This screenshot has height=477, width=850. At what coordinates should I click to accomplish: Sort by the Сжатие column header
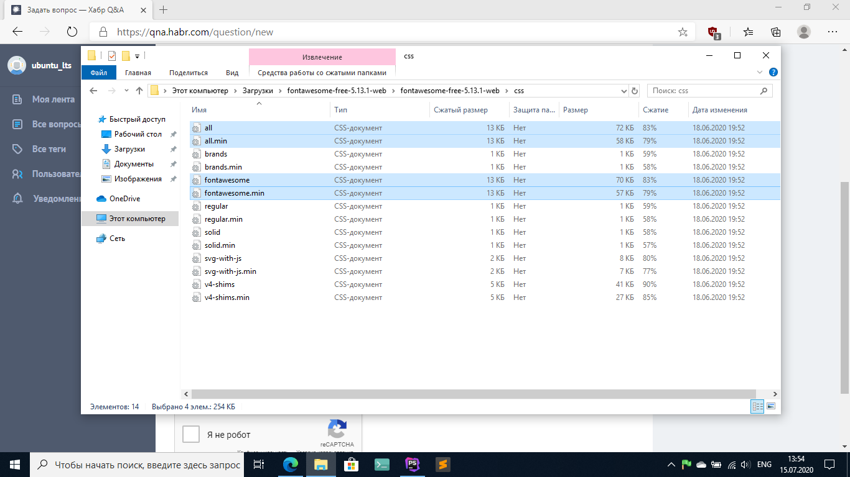663,110
